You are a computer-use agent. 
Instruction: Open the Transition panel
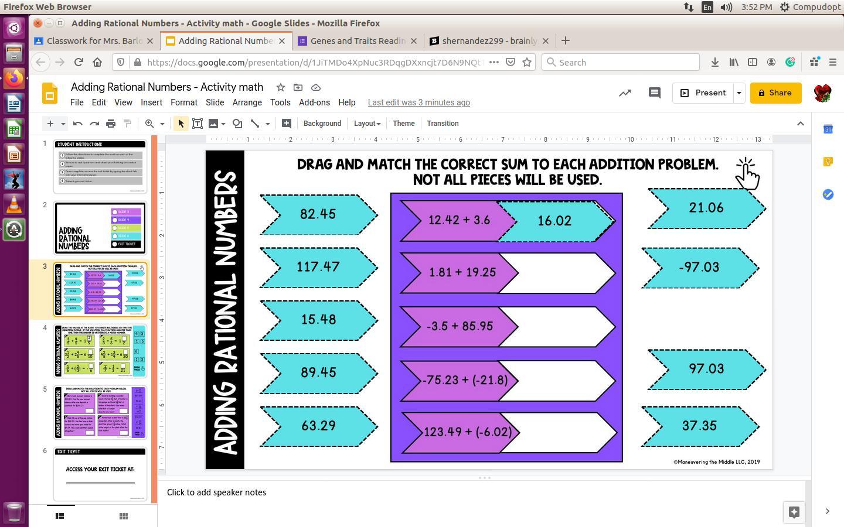443,124
